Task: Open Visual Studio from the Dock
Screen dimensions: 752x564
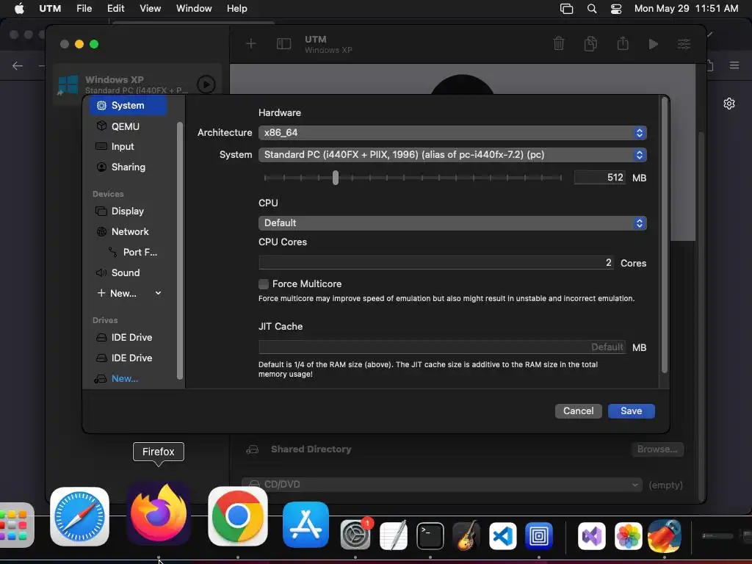Action: 592,535
